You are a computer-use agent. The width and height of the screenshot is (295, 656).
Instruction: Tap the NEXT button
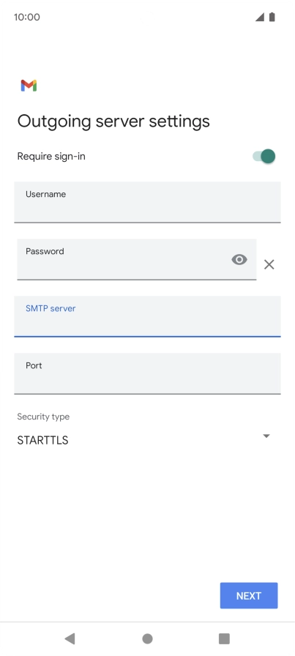tap(249, 596)
